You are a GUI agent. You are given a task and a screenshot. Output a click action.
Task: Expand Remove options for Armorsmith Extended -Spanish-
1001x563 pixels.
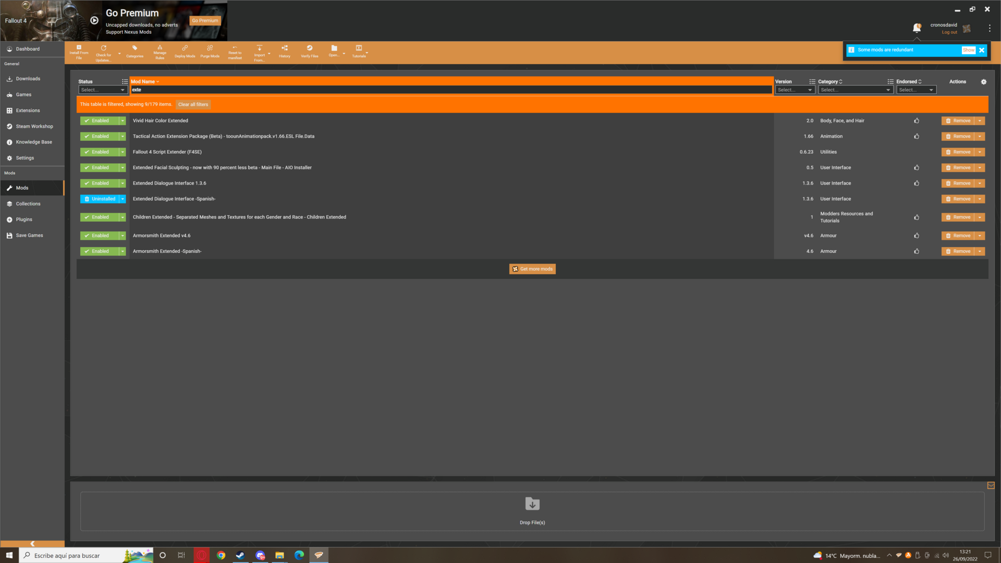(x=980, y=251)
